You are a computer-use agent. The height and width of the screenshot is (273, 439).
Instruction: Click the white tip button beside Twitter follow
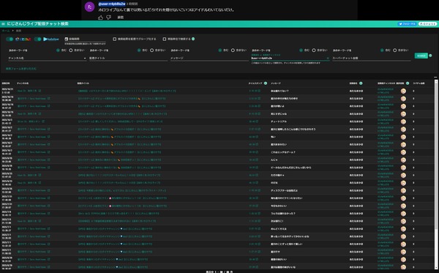tap(427, 24)
